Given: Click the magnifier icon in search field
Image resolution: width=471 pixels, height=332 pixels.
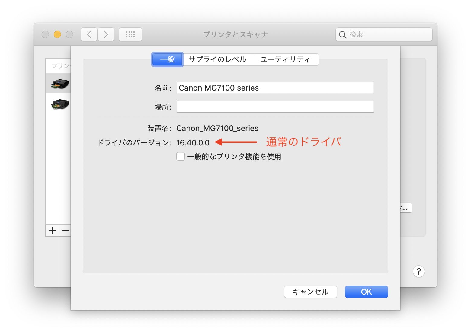Looking at the screenshot, I should click(342, 35).
